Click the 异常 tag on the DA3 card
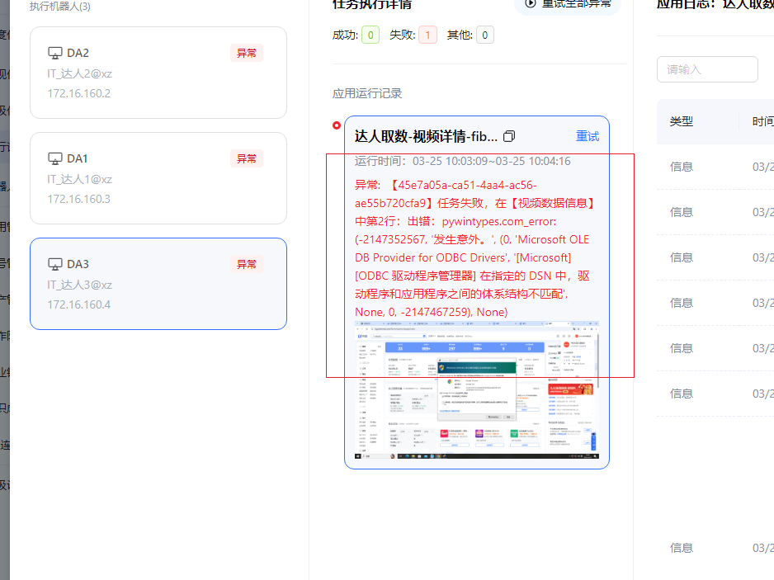This screenshot has width=774, height=580. click(x=247, y=264)
